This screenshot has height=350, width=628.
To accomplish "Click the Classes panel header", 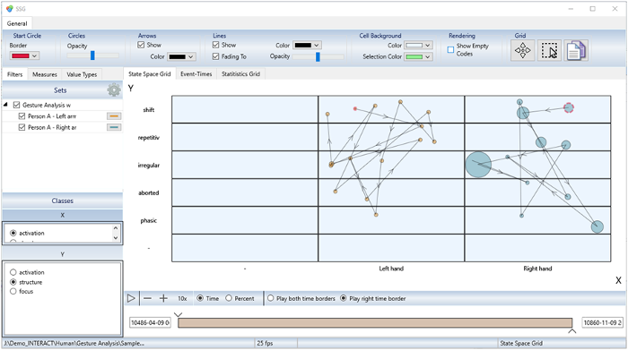I will (62, 201).
